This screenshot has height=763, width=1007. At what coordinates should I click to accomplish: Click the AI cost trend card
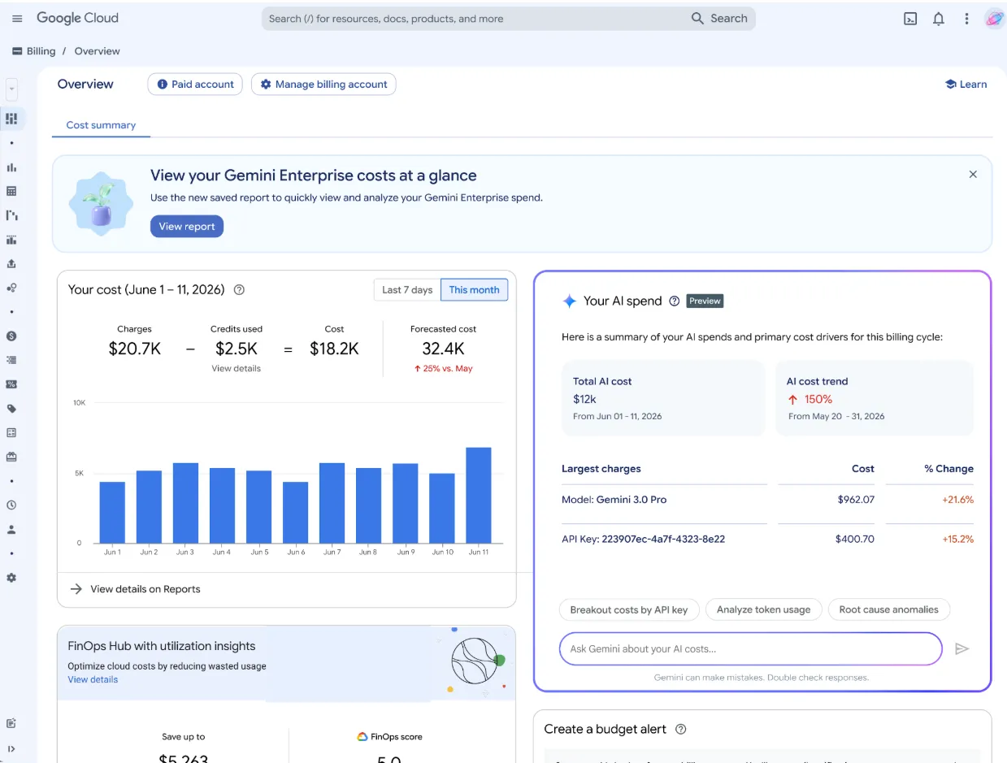(875, 398)
